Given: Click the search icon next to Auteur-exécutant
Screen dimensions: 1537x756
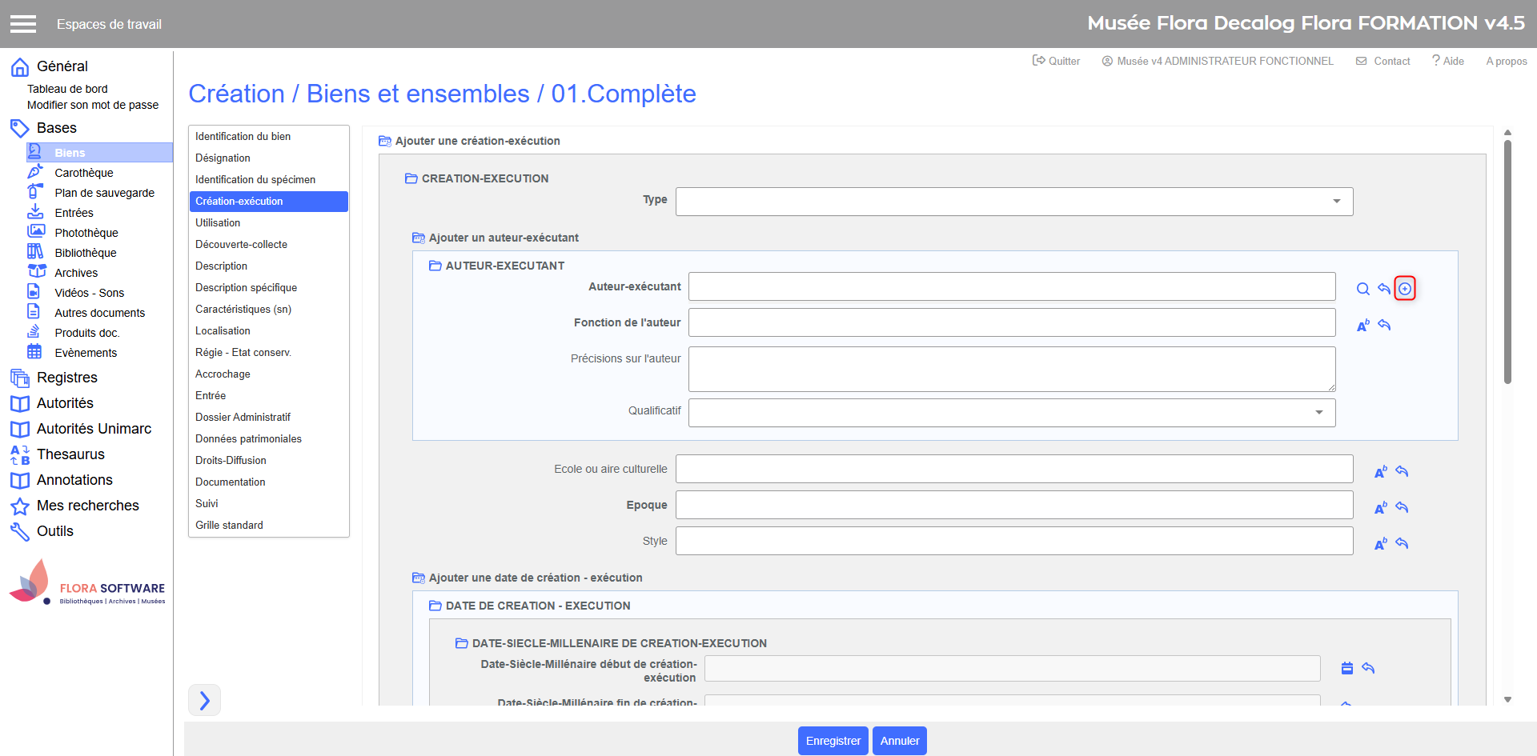Looking at the screenshot, I should click(1362, 289).
